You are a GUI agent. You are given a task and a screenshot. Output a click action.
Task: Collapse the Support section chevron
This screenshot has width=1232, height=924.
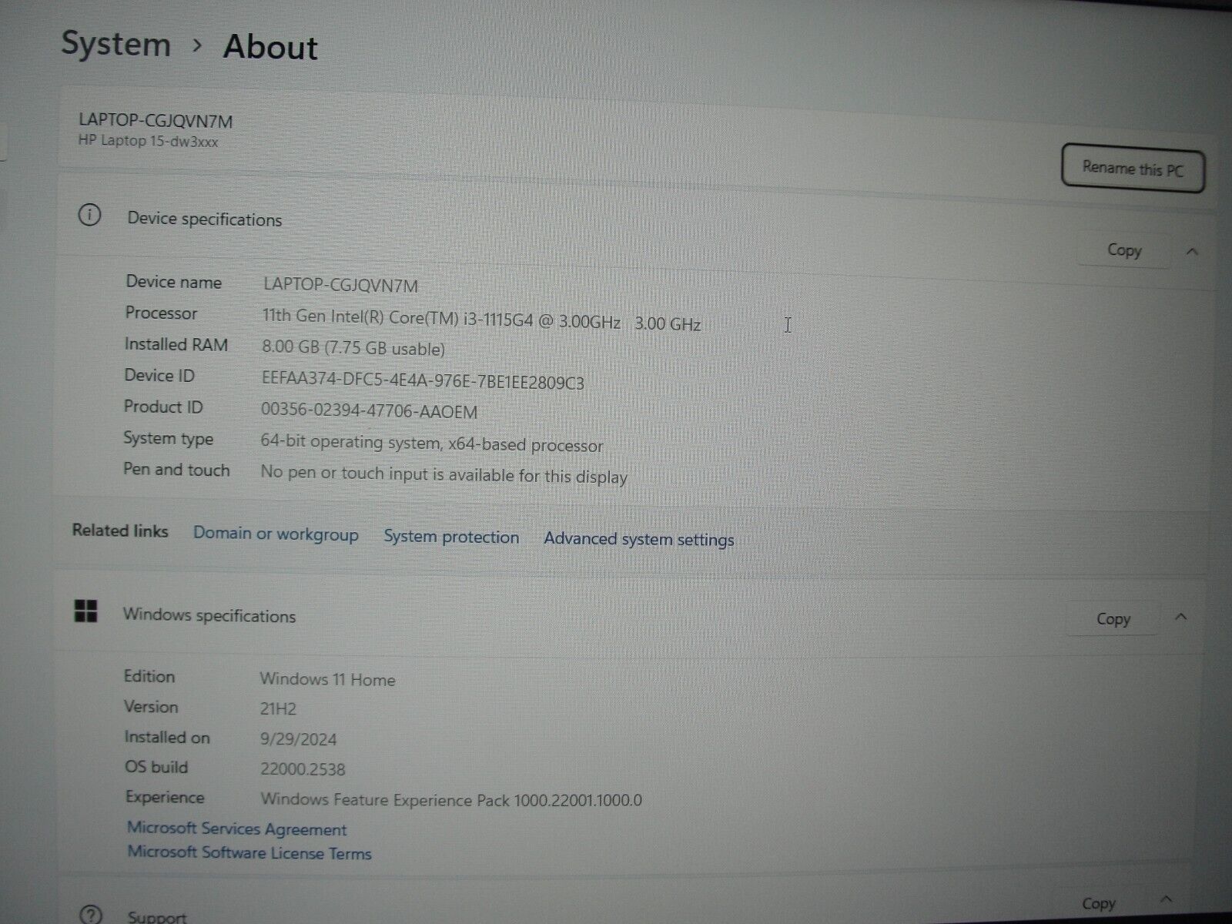click(x=1166, y=899)
